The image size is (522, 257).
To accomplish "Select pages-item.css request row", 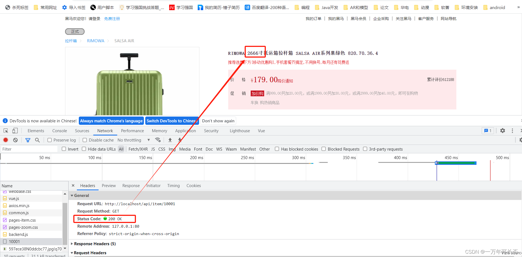I will (31, 220).
